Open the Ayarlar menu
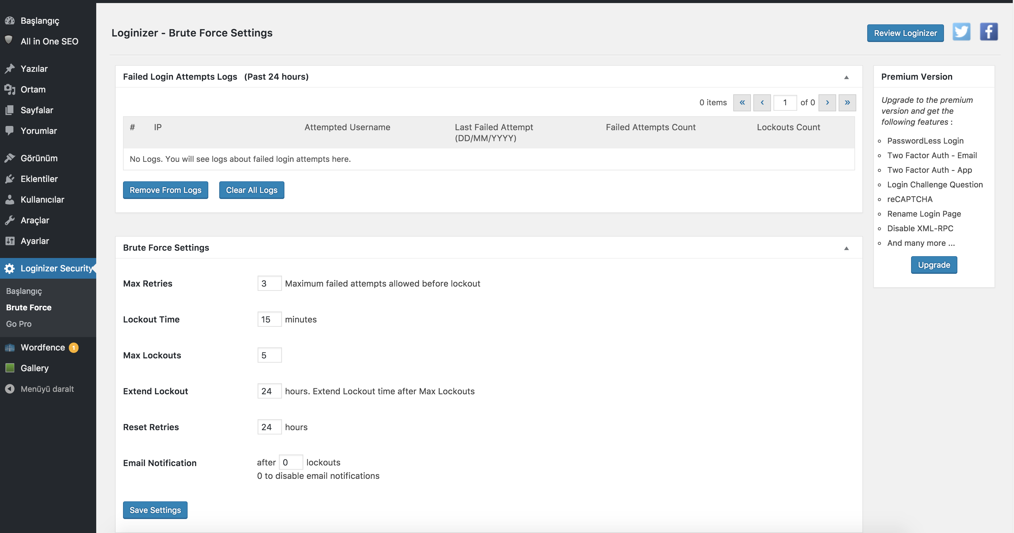Viewport: 1014px width, 533px height. (x=48, y=241)
